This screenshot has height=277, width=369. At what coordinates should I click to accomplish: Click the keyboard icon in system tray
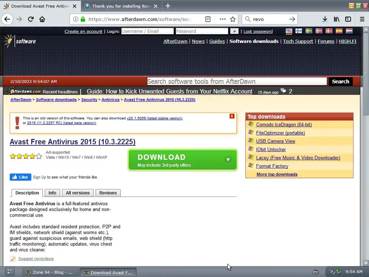click(316, 272)
